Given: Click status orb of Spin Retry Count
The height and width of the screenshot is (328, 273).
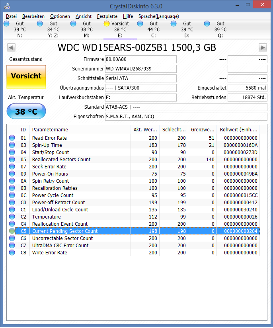Looking at the screenshot, I should pos(12,181).
